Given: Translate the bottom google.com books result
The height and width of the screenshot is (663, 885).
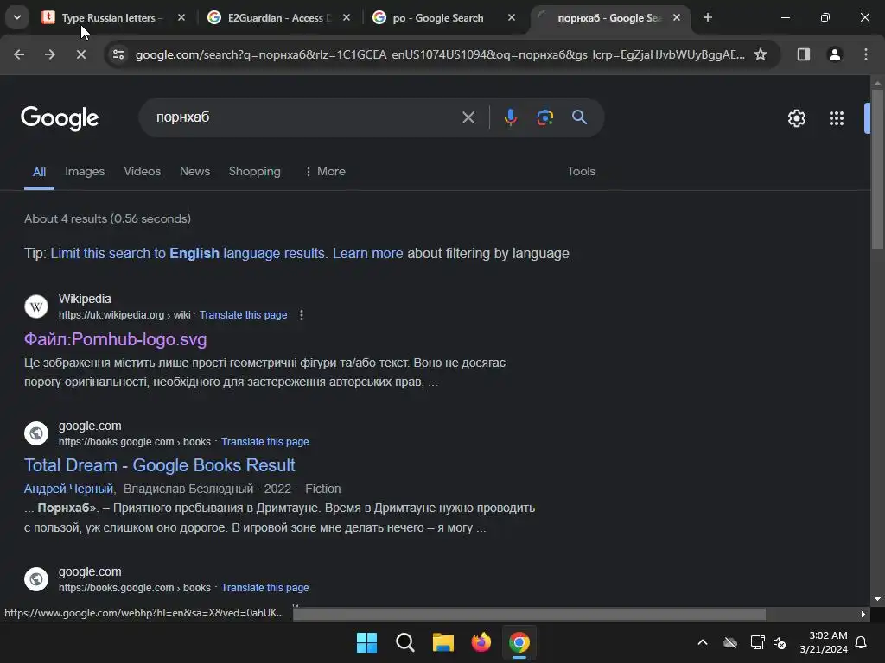Looking at the screenshot, I should 264,588.
